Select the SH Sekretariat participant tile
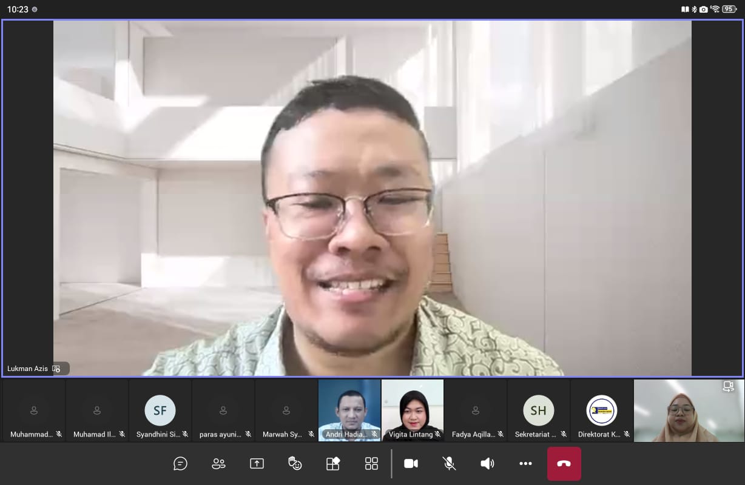The height and width of the screenshot is (485, 745). click(539, 410)
